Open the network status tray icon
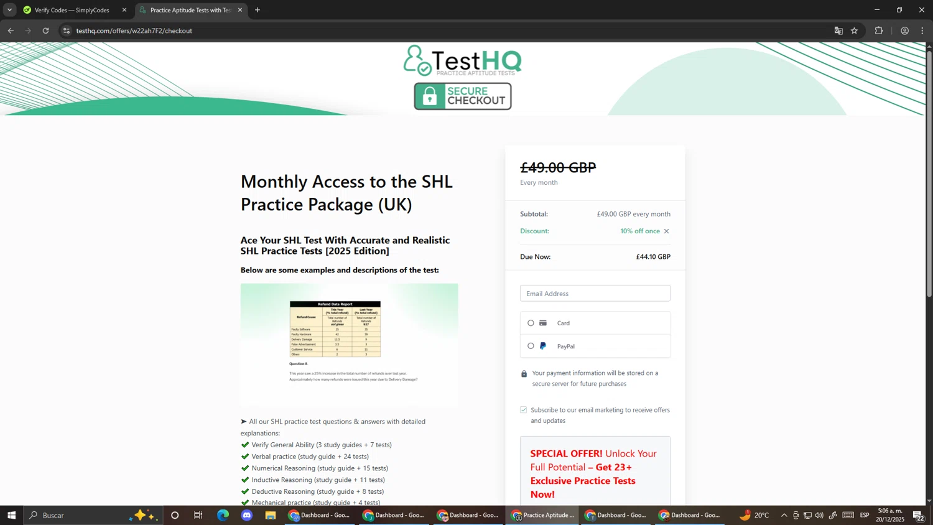This screenshot has width=933, height=525. [x=807, y=515]
